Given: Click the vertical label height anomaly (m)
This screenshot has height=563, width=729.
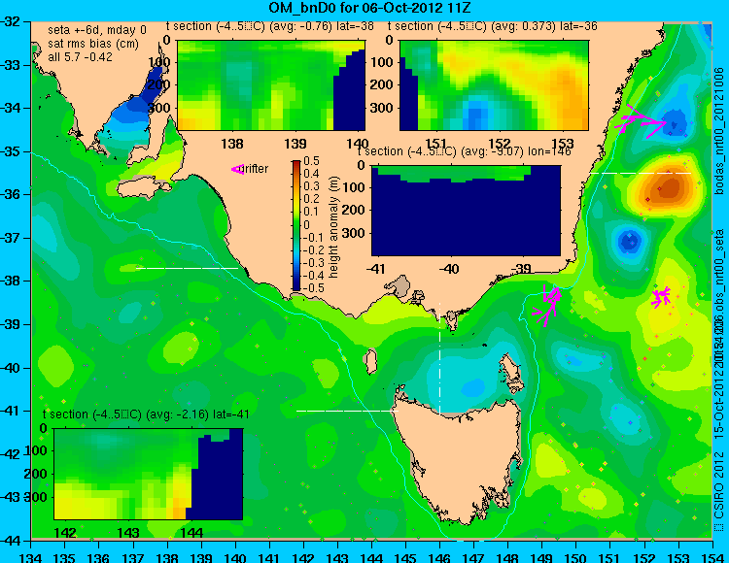Looking at the screenshot, I should (x=332, y=227).
